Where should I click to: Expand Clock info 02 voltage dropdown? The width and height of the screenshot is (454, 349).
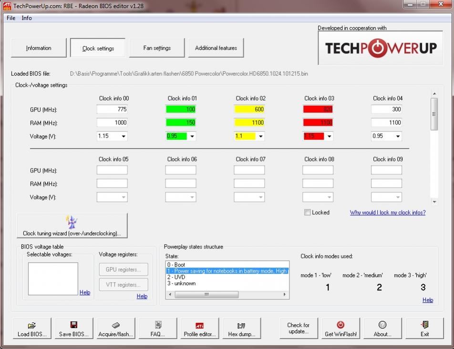pyautogui.click(x=261, y=136)
